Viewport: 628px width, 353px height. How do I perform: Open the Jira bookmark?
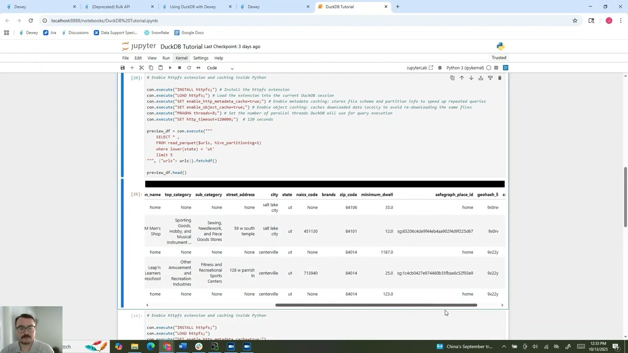click(50, 33)
